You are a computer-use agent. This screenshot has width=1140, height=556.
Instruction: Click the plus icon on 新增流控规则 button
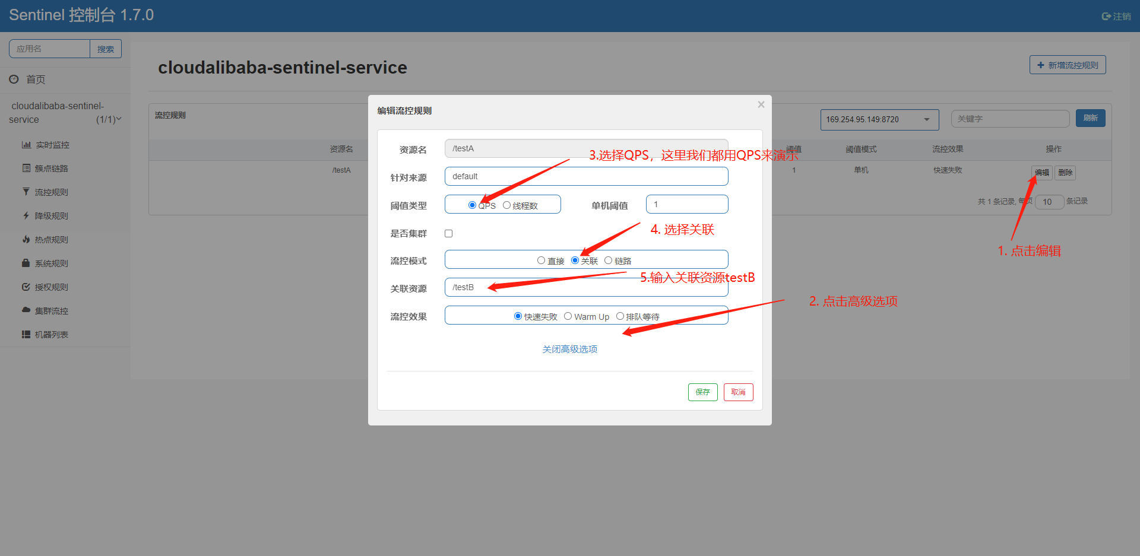[1040, 65]
